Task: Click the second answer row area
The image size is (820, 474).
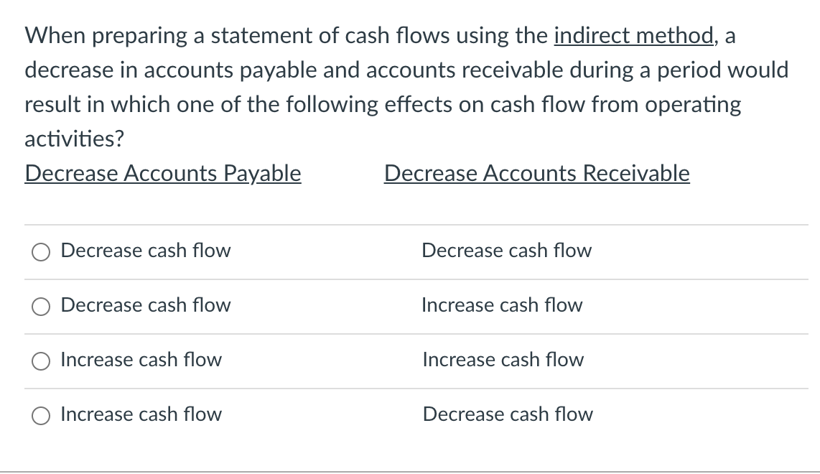Action: coord(409,307)
